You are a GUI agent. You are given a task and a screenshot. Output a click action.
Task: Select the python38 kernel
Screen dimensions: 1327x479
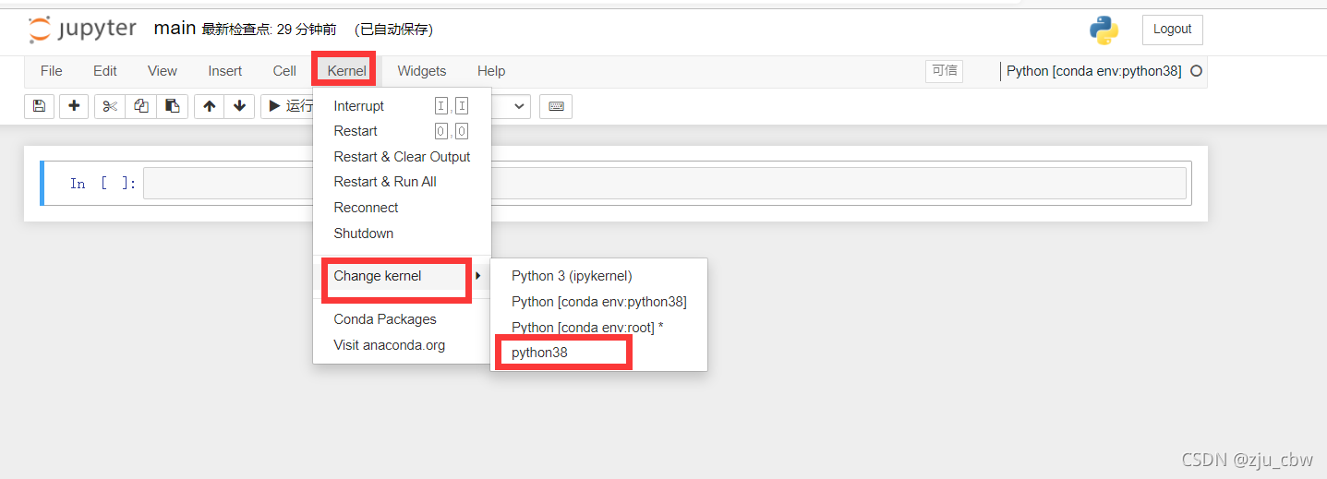pyautogui.click(x=598, y=353)
